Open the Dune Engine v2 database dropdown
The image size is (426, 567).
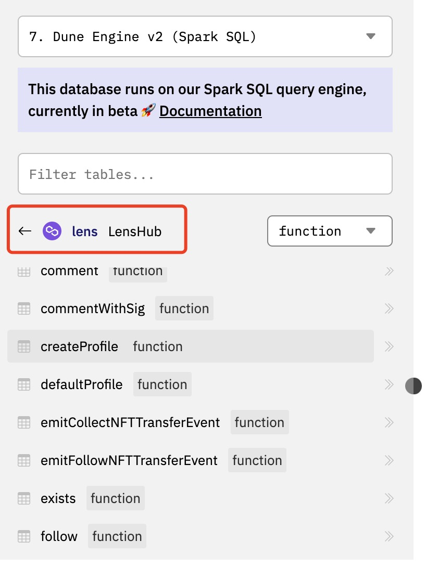[205, 36]
